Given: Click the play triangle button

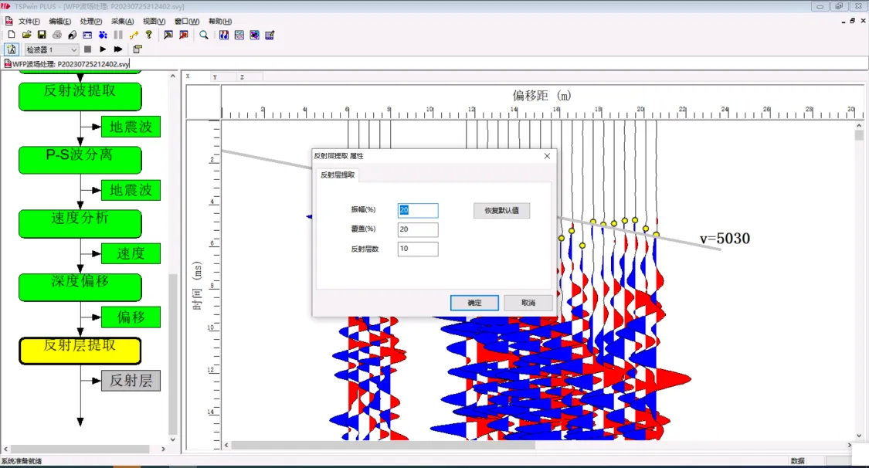Looking at the screenshot, I should (103, 49).
